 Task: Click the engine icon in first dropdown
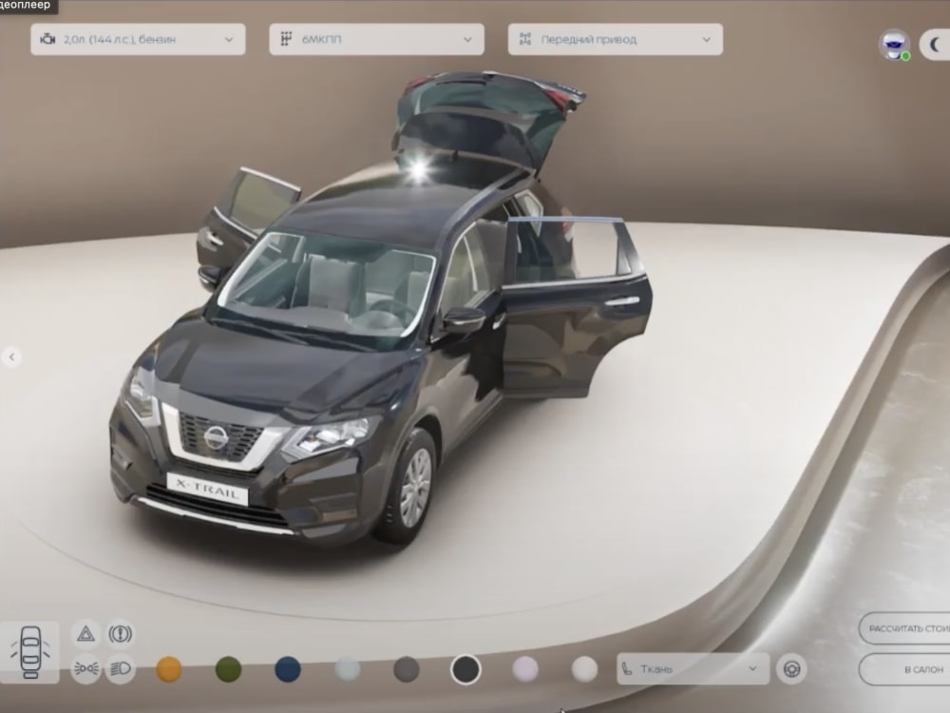[x=47, y=39]
